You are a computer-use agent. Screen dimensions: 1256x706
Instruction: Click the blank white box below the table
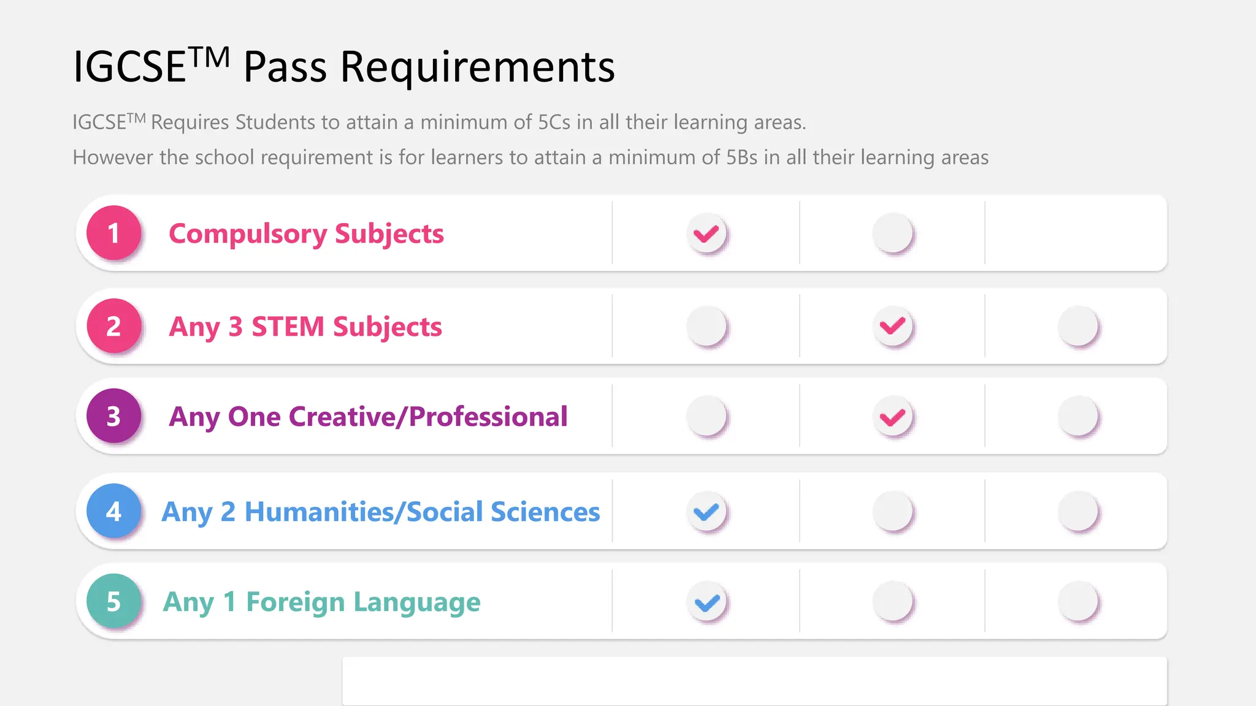[754, 680]
